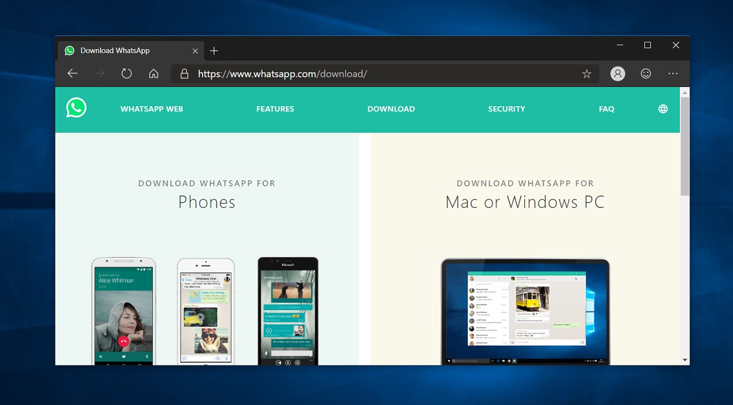Click the WhatsApp logo in the green header
The width and height of the screenshot is (733, 405).
click(76, 108)
